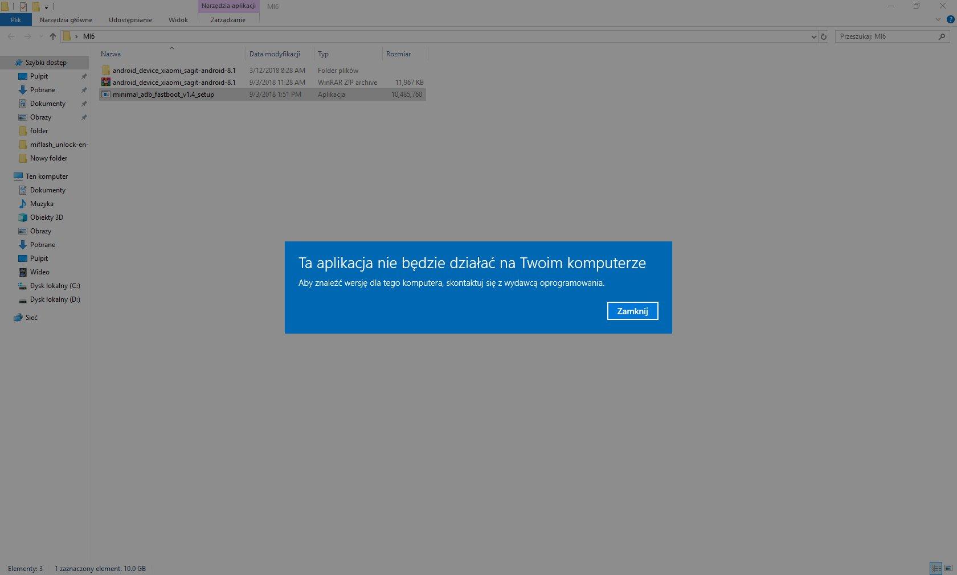The height and width of the screenshot is (575, 957).
Task: Select the WinRAR ZIP archive file icon
Action: [106, 83]
